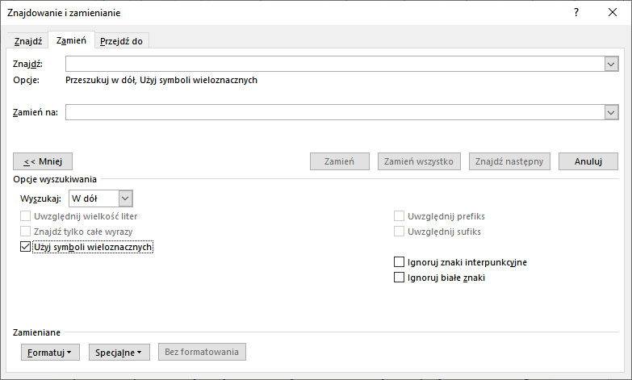Select the Zamień tab
The height and width of the screenshot is (380, 632).
point(71,41)
